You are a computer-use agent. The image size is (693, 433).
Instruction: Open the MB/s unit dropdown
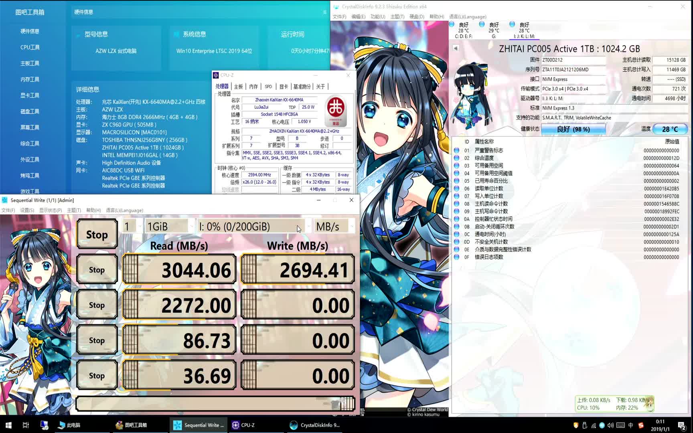pyautogui.click(x=334, y=227)
